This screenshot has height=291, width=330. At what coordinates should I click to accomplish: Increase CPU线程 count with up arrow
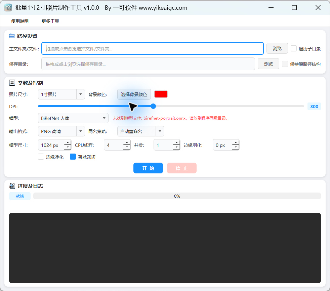(x=127, y=142)
